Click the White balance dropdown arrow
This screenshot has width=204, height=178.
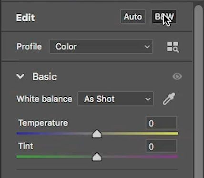[x=148, y=99]
